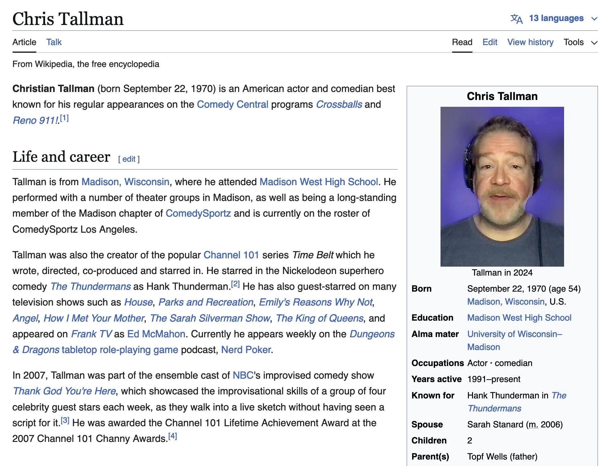
Task: Open the View history tab
Action: 530,42
